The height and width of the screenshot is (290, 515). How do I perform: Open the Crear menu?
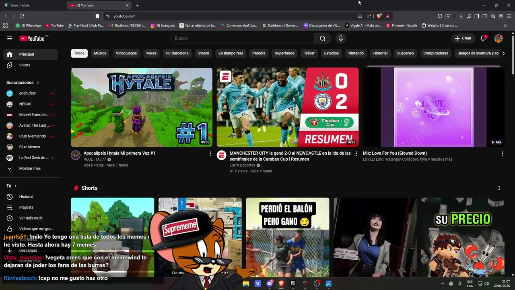(x=463, y=38)
